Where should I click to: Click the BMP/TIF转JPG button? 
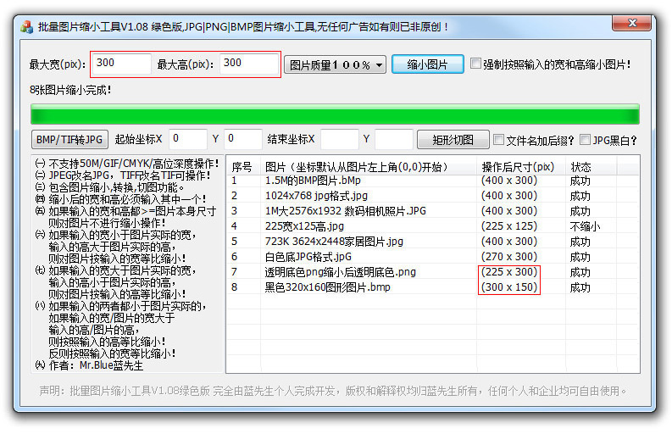coord(70,140)
